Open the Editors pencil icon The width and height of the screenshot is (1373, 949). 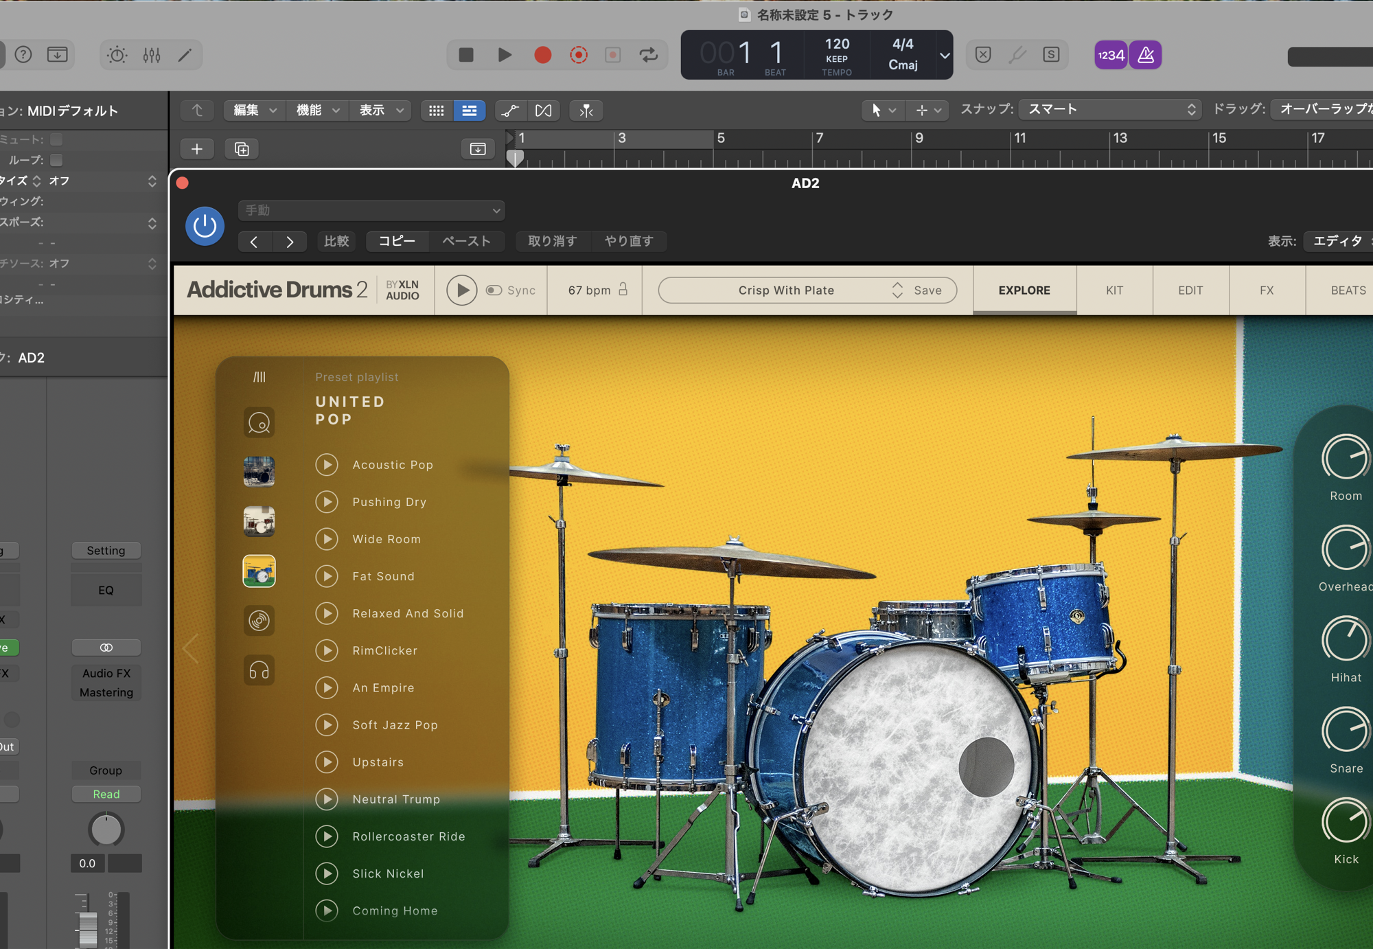click(185, 55)
